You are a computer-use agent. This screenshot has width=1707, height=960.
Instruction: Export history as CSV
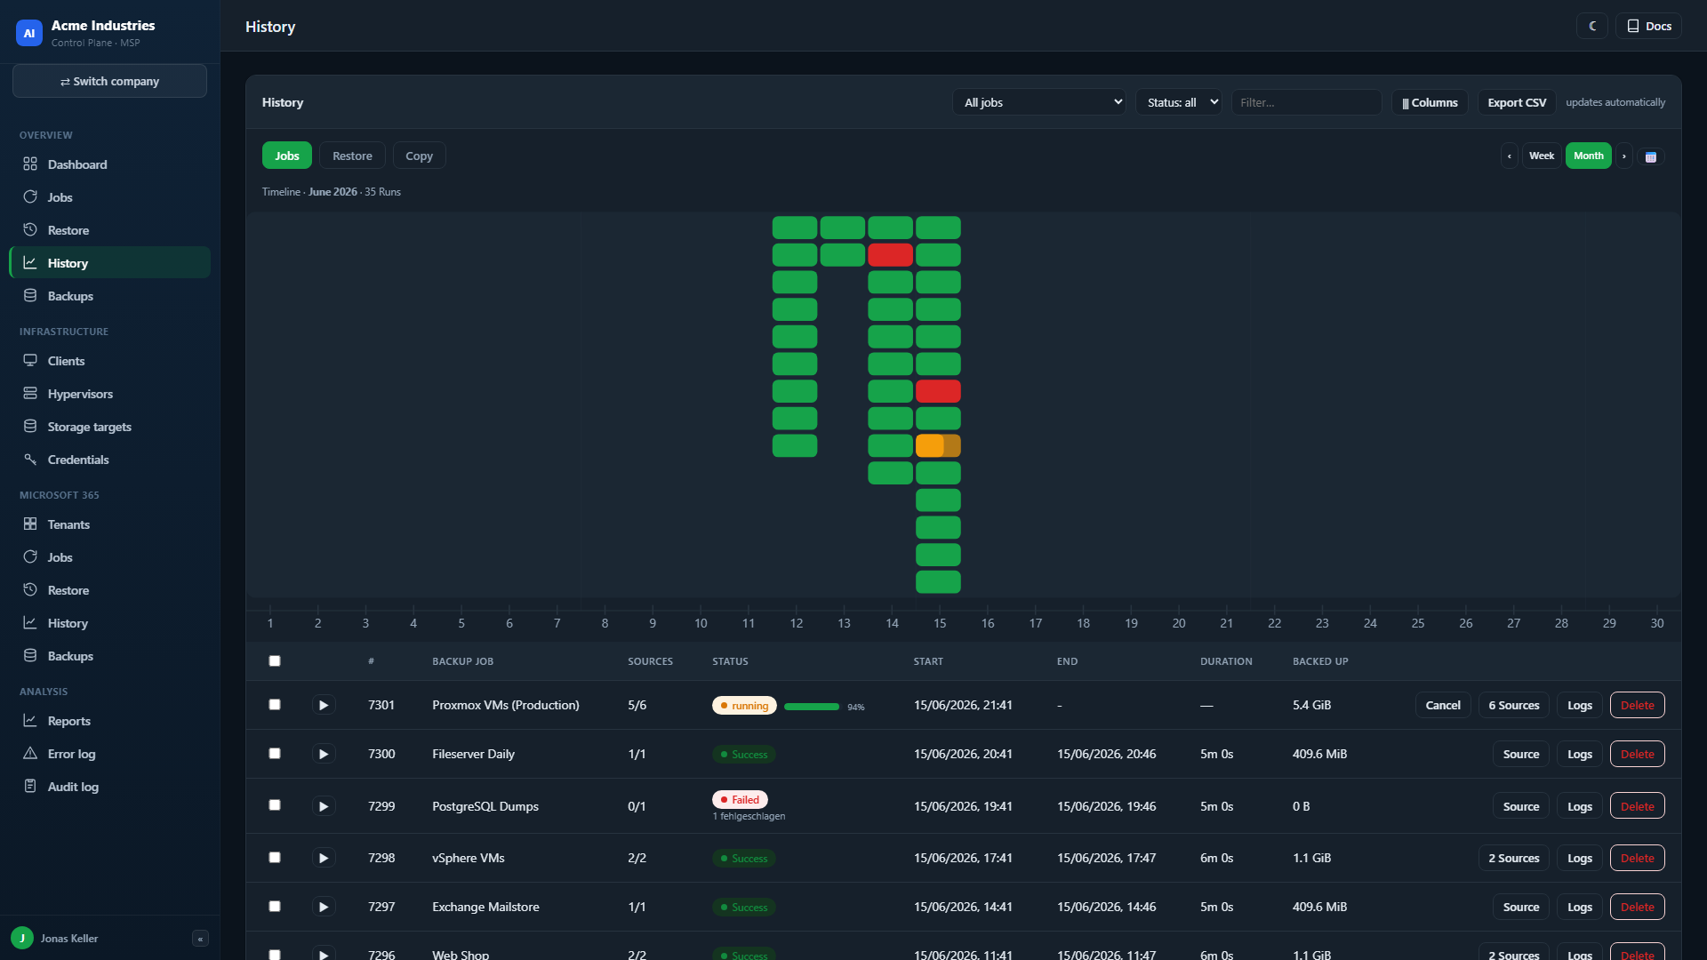[x=1517, y=102]
